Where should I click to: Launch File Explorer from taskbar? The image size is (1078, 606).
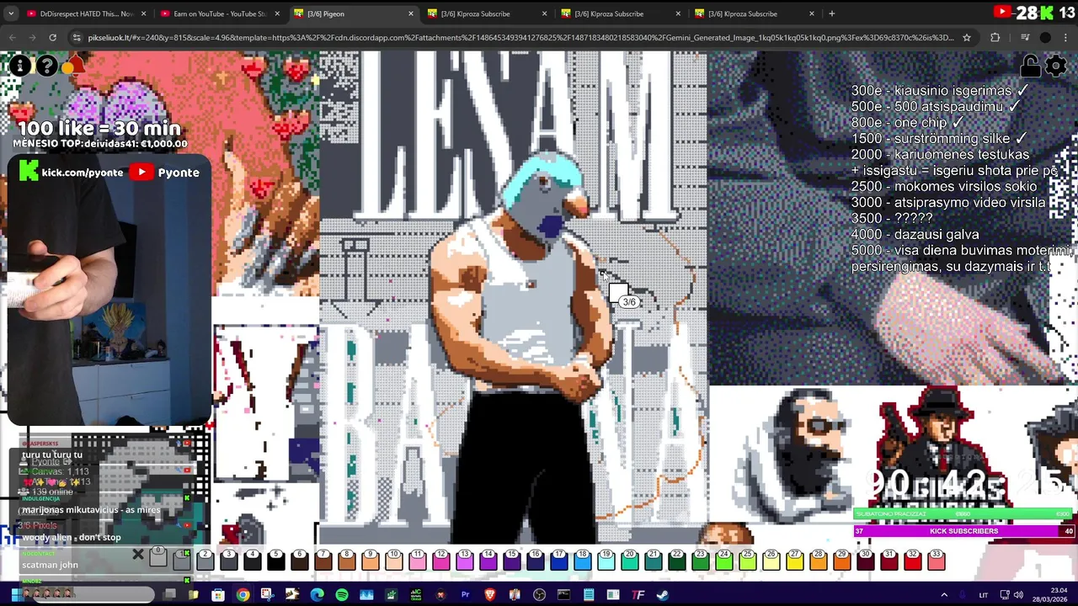(x=194, y=595)
